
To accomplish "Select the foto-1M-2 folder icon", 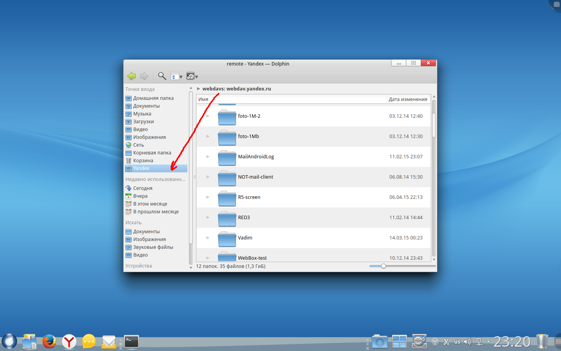I will point(227,117).
